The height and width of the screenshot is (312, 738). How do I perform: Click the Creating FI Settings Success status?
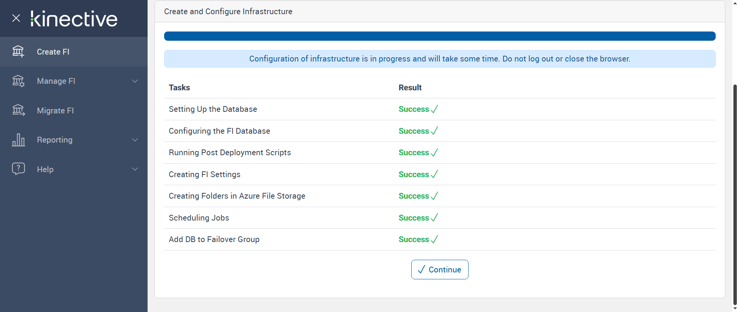414,174
